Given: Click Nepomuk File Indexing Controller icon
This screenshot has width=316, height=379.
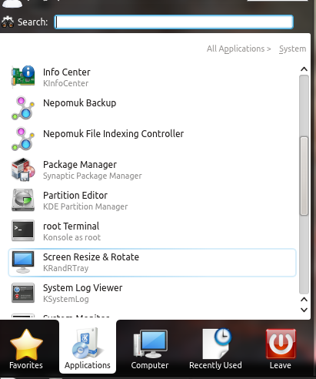Looking at the screenshot, I should 23,139.
